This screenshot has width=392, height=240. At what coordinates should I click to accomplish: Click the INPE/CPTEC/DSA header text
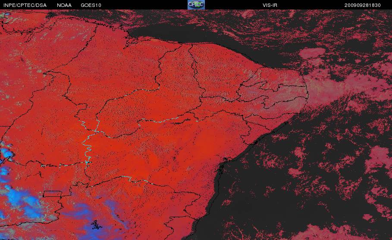click(25, 5)
